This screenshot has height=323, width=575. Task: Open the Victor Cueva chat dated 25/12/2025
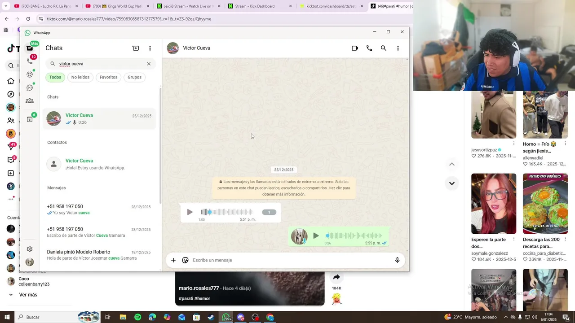click(x=99, y=119)
